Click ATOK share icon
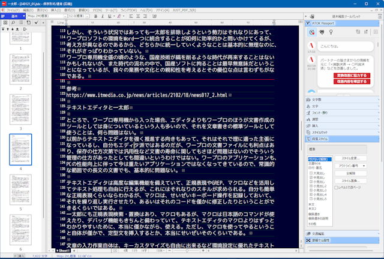This screenshot has height=259, width=384. click(366, 32)
